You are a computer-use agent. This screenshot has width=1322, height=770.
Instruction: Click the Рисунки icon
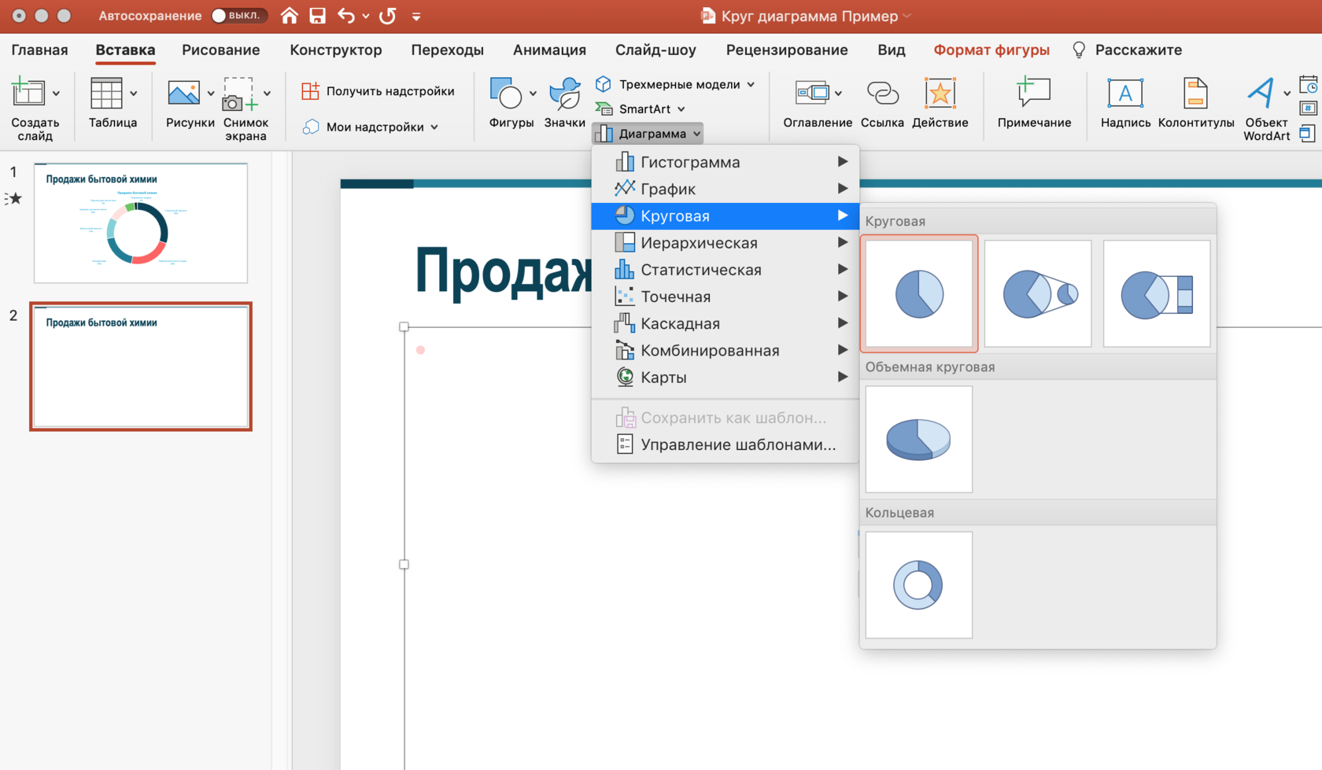(183, 93)
